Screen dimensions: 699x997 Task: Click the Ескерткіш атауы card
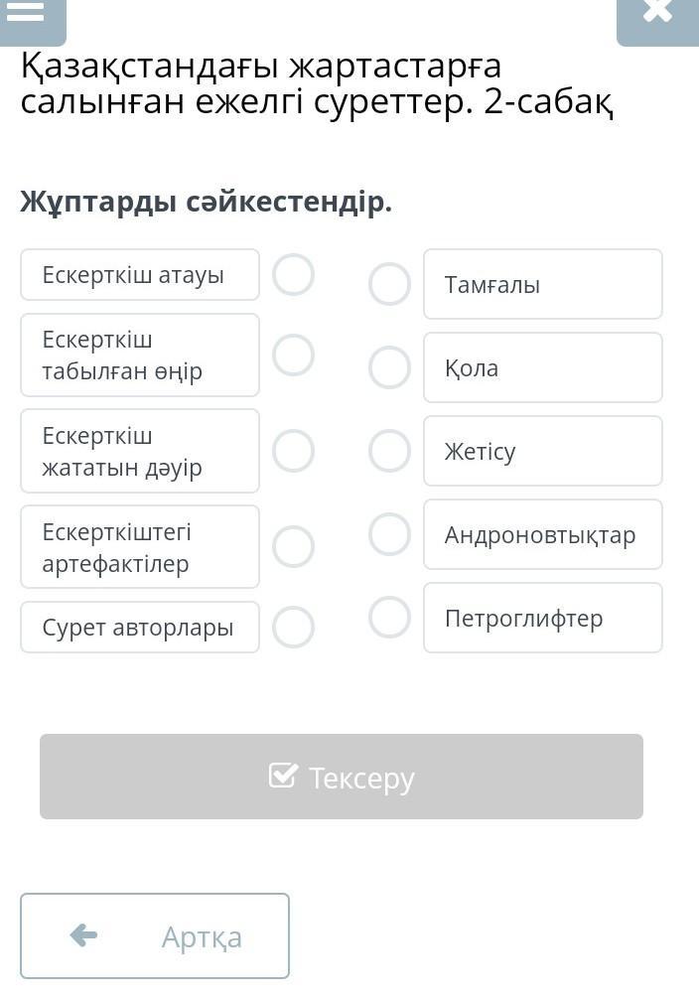tap(140, 275)
